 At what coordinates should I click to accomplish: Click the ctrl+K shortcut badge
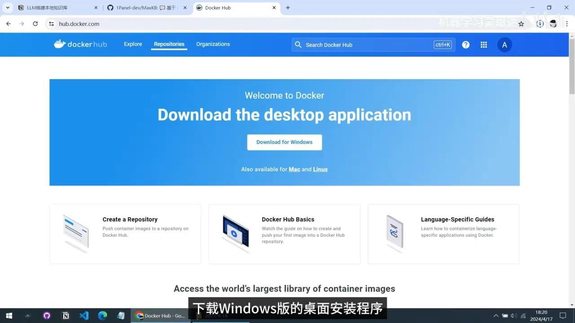pos(442,45)
